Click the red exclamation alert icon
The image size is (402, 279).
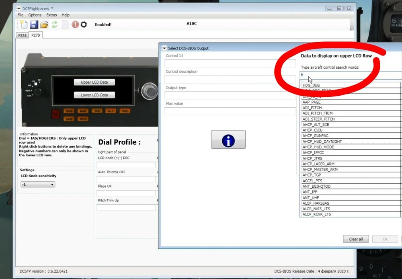75,25
